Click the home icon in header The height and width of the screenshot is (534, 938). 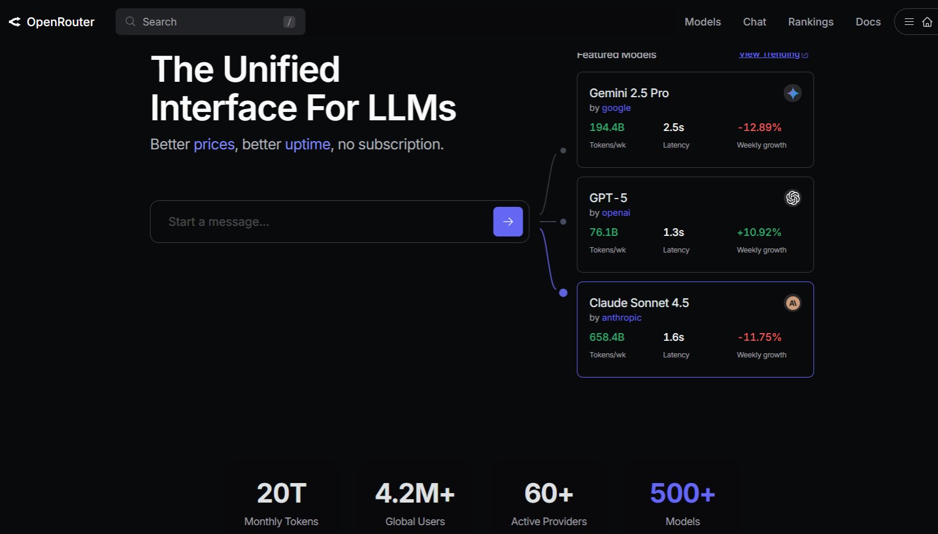[x=927, y=22]
